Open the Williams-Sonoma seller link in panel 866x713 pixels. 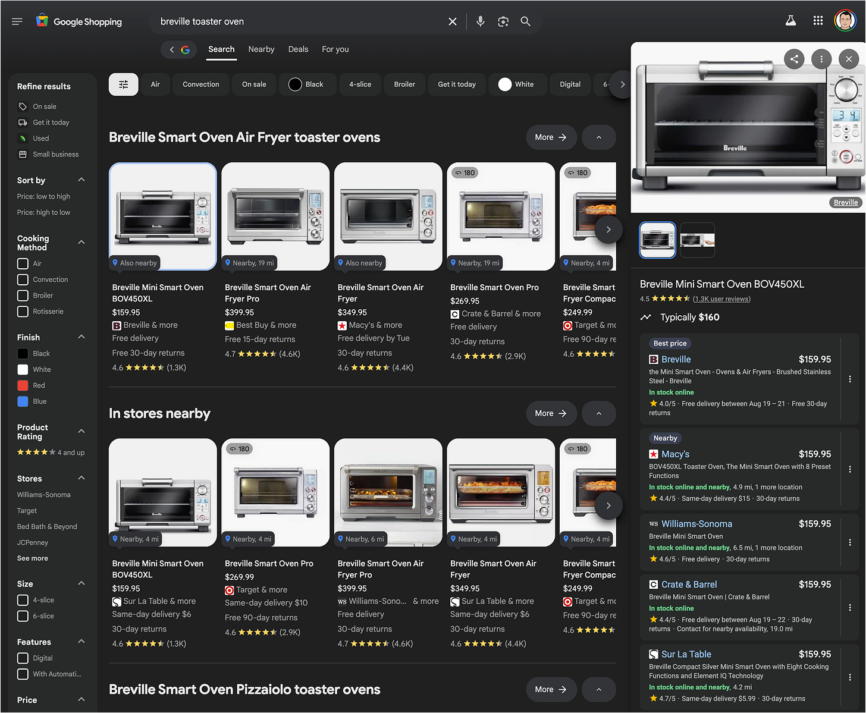(696, 524)
